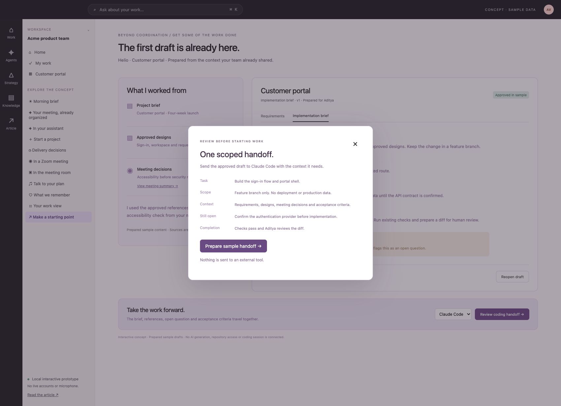Open View meeting summary link

[157, 186]
